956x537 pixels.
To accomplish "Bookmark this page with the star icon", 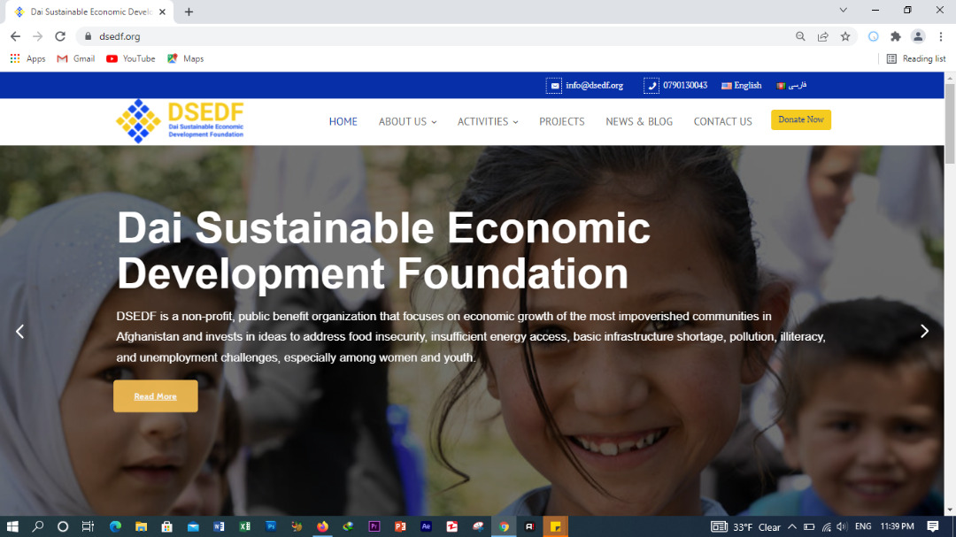I will click(845, 36).
